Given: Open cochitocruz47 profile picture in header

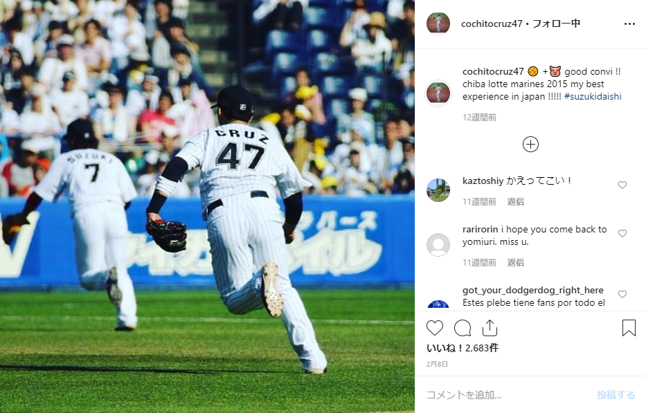Looking at the screenshot, I should [x=438, y=24].
